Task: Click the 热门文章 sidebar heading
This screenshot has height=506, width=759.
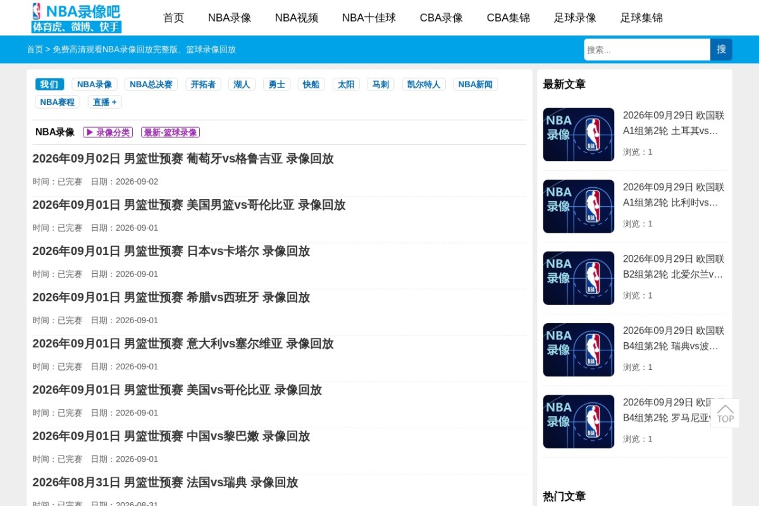Action: 564,497
